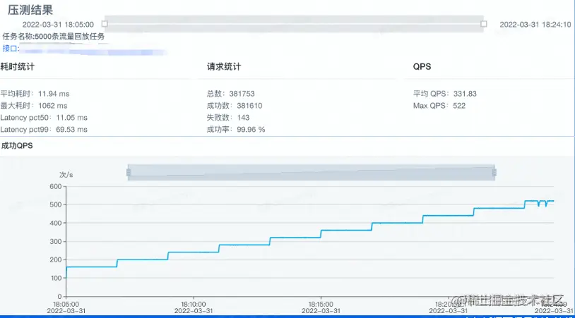Click the 18:15:00 x-axis tick label
575x318 pixels.
coord(321,304)
